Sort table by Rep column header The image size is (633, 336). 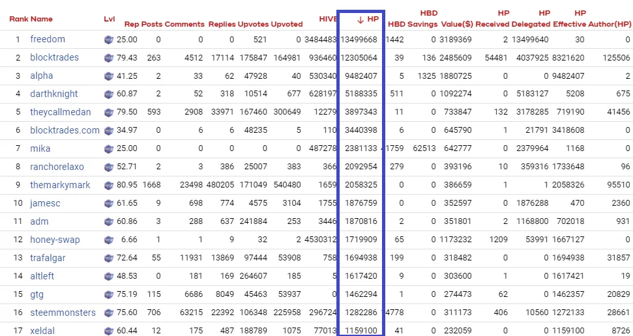pos(131,24)
